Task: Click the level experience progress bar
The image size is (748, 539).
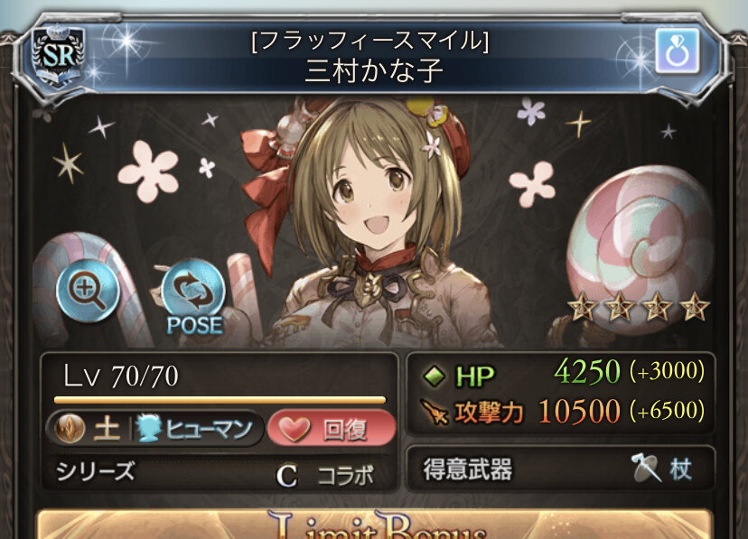Action: [220, 400]
